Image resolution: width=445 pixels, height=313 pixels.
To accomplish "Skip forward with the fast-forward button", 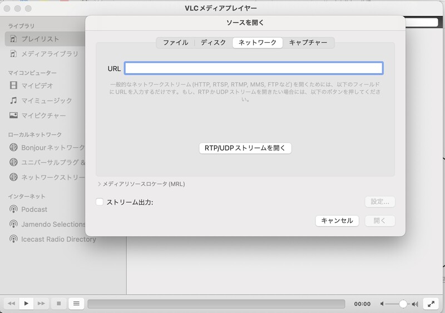I will coord(41,304).
